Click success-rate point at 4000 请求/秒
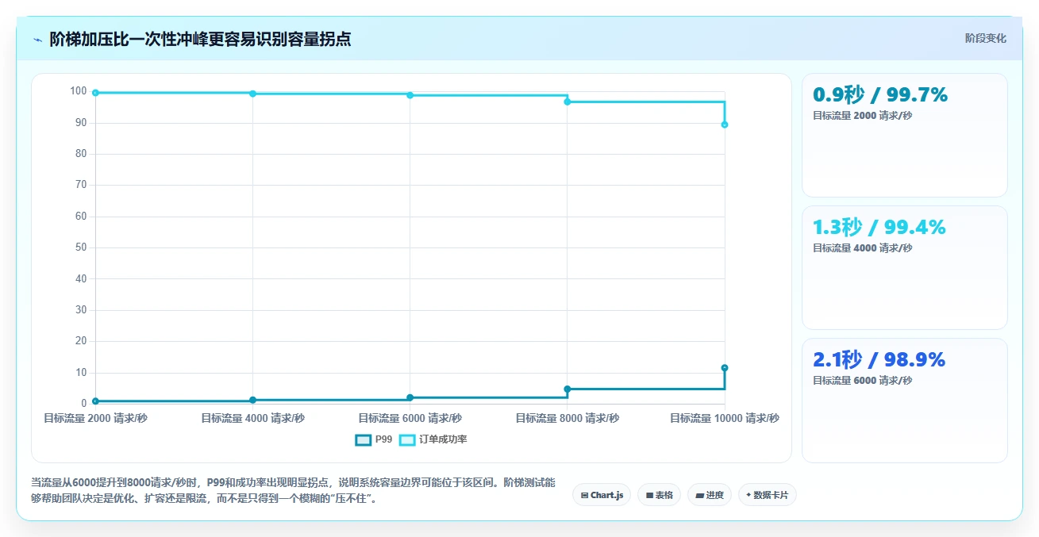The width and height of the screenshot is (1039, 537). click(x=252, y=94)
